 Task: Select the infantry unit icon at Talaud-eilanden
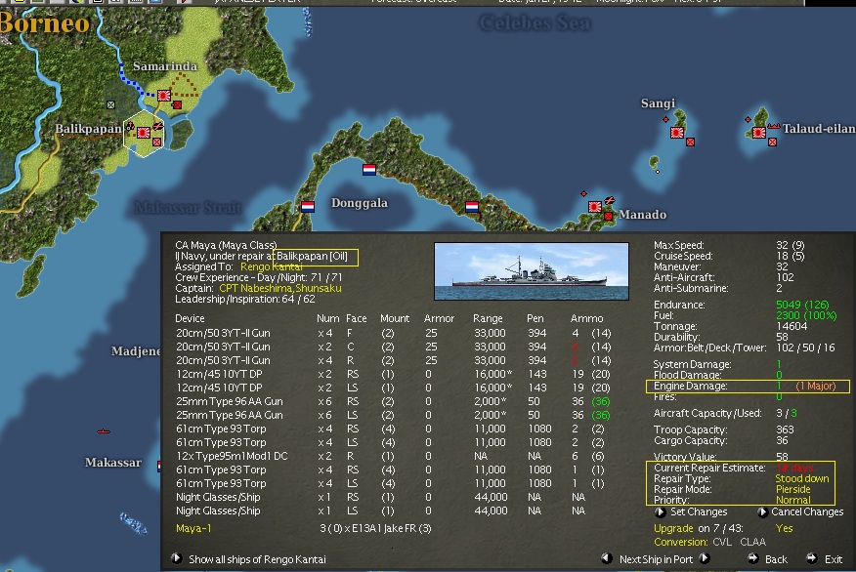pos(773,142)
